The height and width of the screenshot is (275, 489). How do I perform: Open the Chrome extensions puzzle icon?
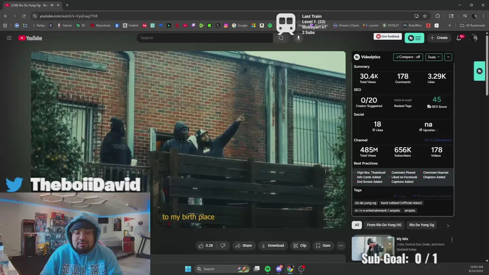tap(438, 16)
